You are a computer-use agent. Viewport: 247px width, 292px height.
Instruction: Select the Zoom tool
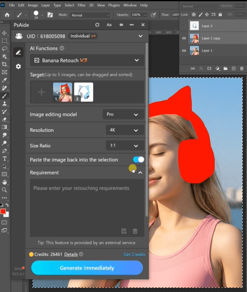click(x=4, y=190)
